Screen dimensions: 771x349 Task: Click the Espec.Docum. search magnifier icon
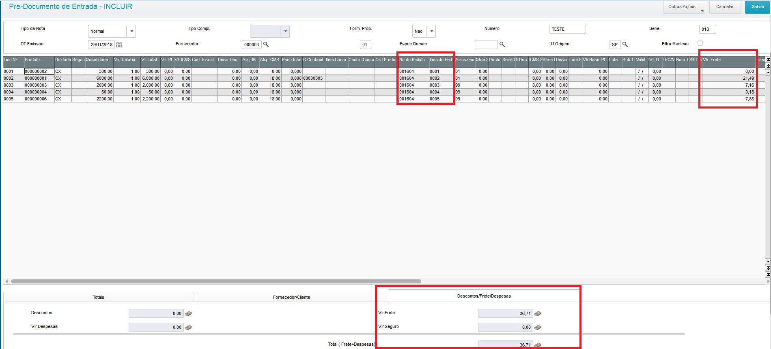coord(502,44)
